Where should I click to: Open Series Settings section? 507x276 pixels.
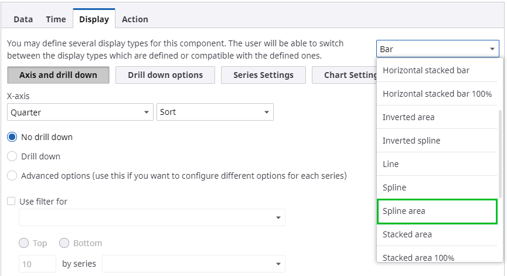(x=263, y=75)
